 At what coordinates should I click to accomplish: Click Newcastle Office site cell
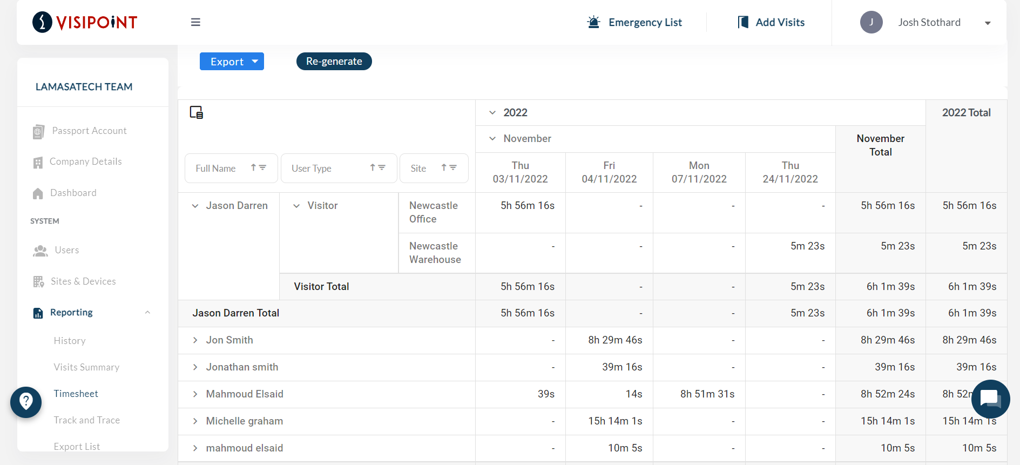tap(437, 212)
